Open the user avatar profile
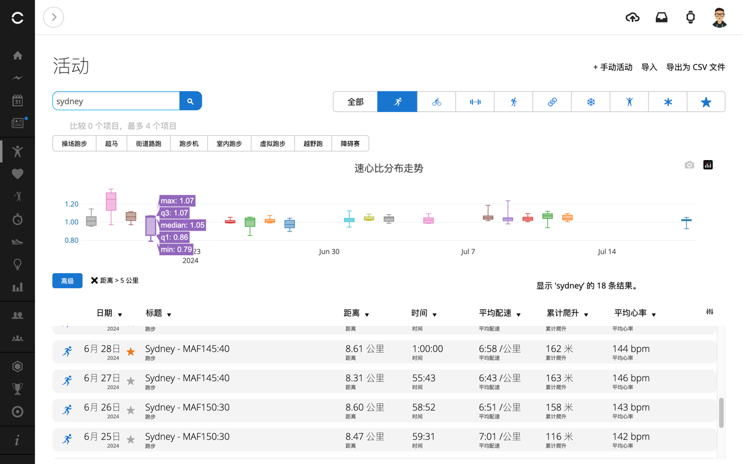Image resolution: width=743 pixels, height=464 pixels. (720, 17)
